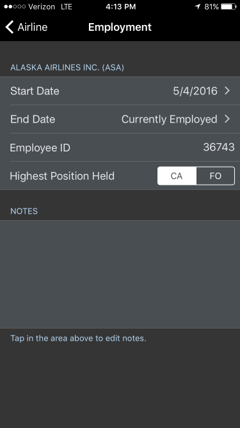Tap the End Date row label

(x=33, y=119)
